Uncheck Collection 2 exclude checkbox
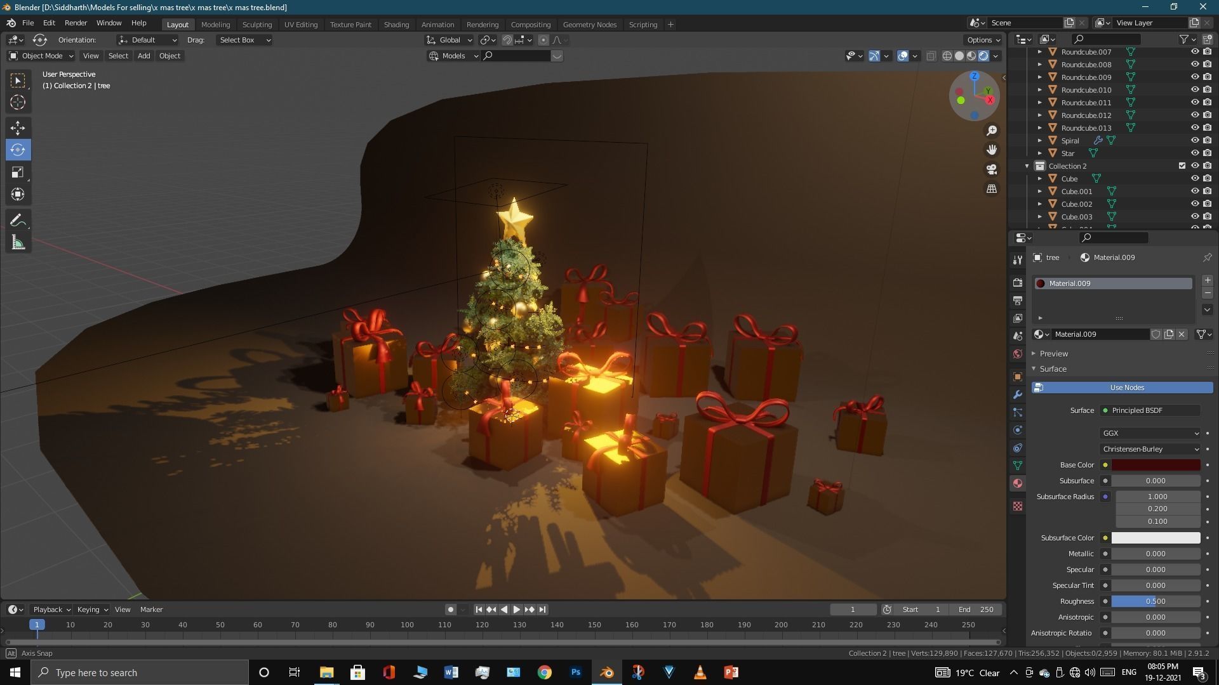 (1182, 166)
